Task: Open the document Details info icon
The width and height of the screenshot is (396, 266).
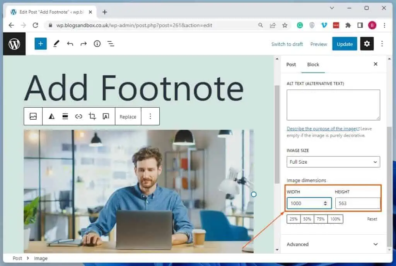Action: [x=97, y=44]
